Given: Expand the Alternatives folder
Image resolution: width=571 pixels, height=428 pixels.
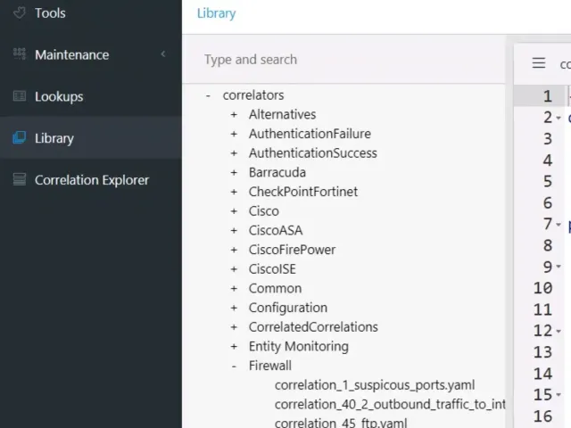Looking at the screenshot, I should (234, 115).
